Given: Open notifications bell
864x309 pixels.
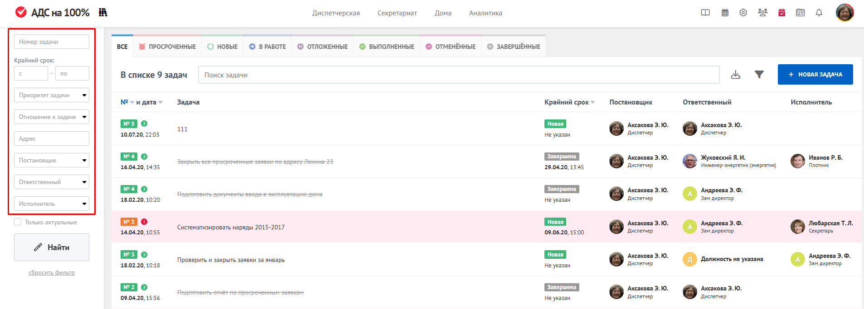Looking at the screenshot, I should [819, 13].
